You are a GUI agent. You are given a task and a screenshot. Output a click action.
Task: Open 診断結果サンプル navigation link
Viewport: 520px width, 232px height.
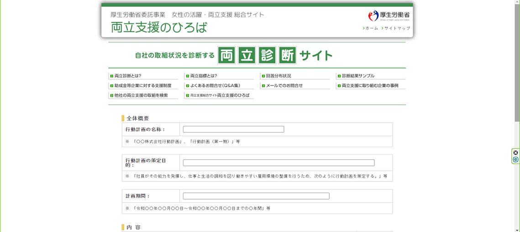pyautogui.click(x=358, y=76)
